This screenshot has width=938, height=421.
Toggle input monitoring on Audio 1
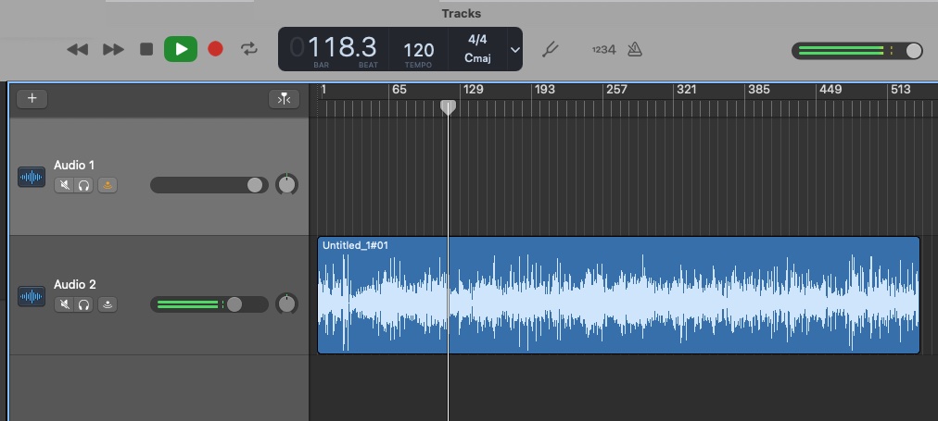[108, 185]
